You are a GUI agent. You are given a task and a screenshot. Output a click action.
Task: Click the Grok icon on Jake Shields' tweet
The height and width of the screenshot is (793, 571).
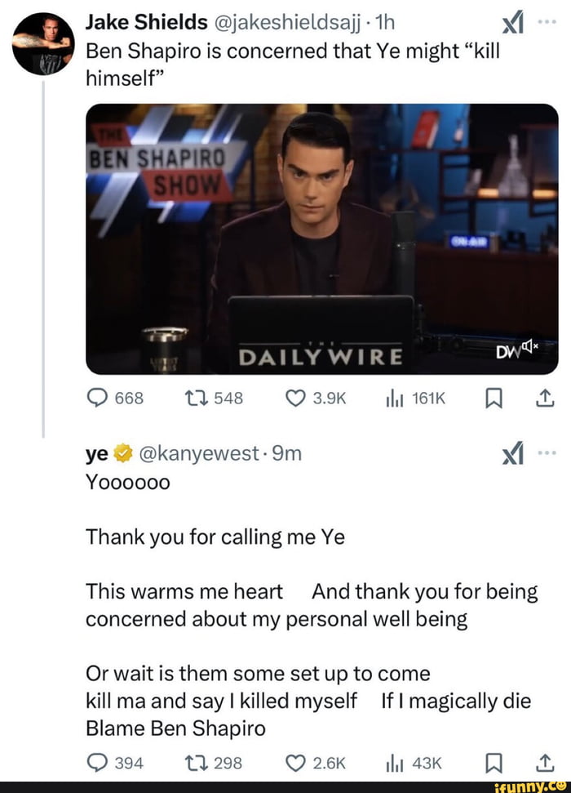click(x=514, y=23)
